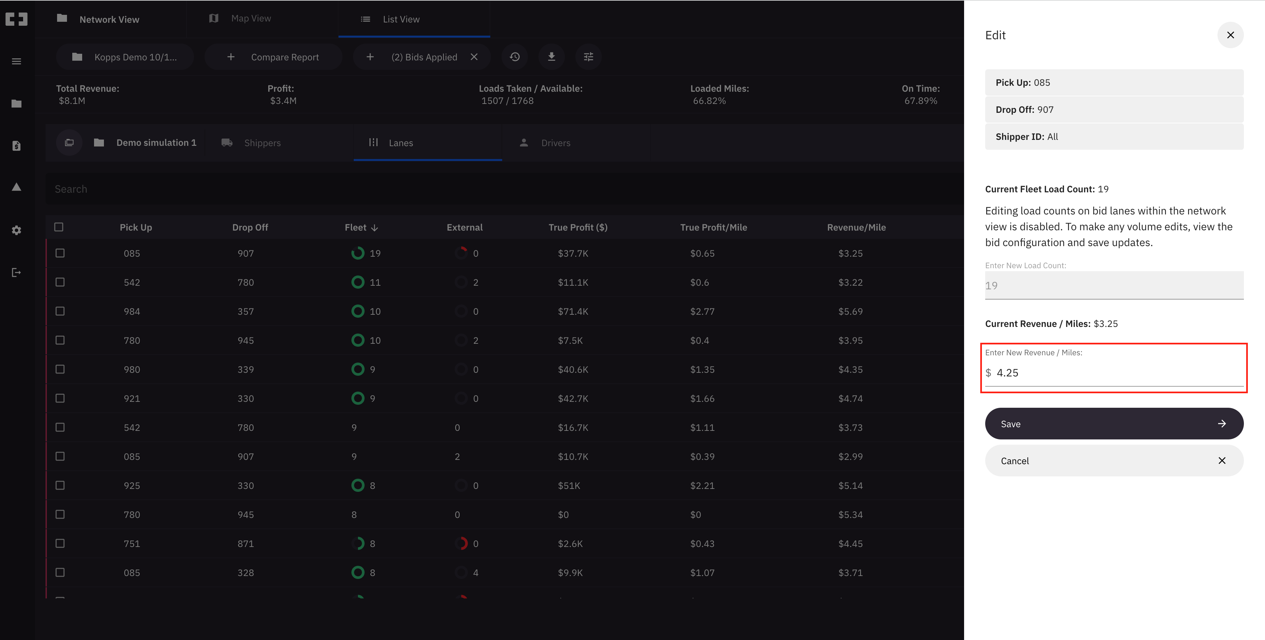Open the filter settings sliders icon
This screenshot has width=1265, height=640.
point(588,56)
